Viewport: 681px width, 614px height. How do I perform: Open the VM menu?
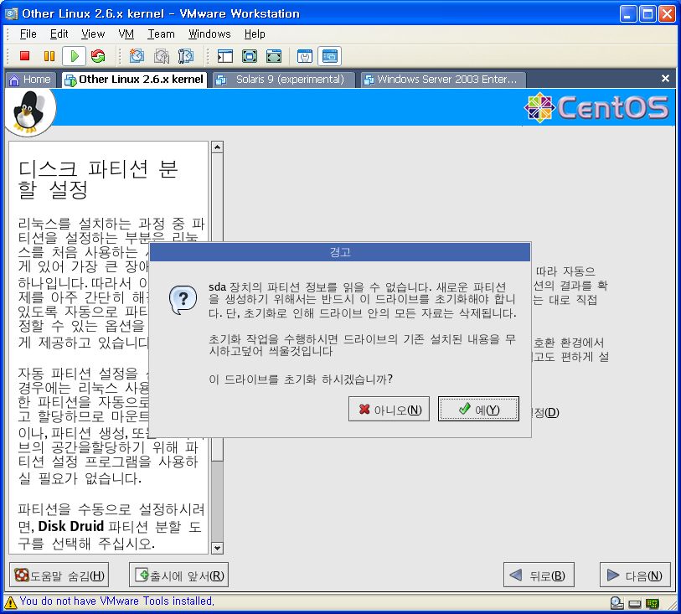point(126,34)
